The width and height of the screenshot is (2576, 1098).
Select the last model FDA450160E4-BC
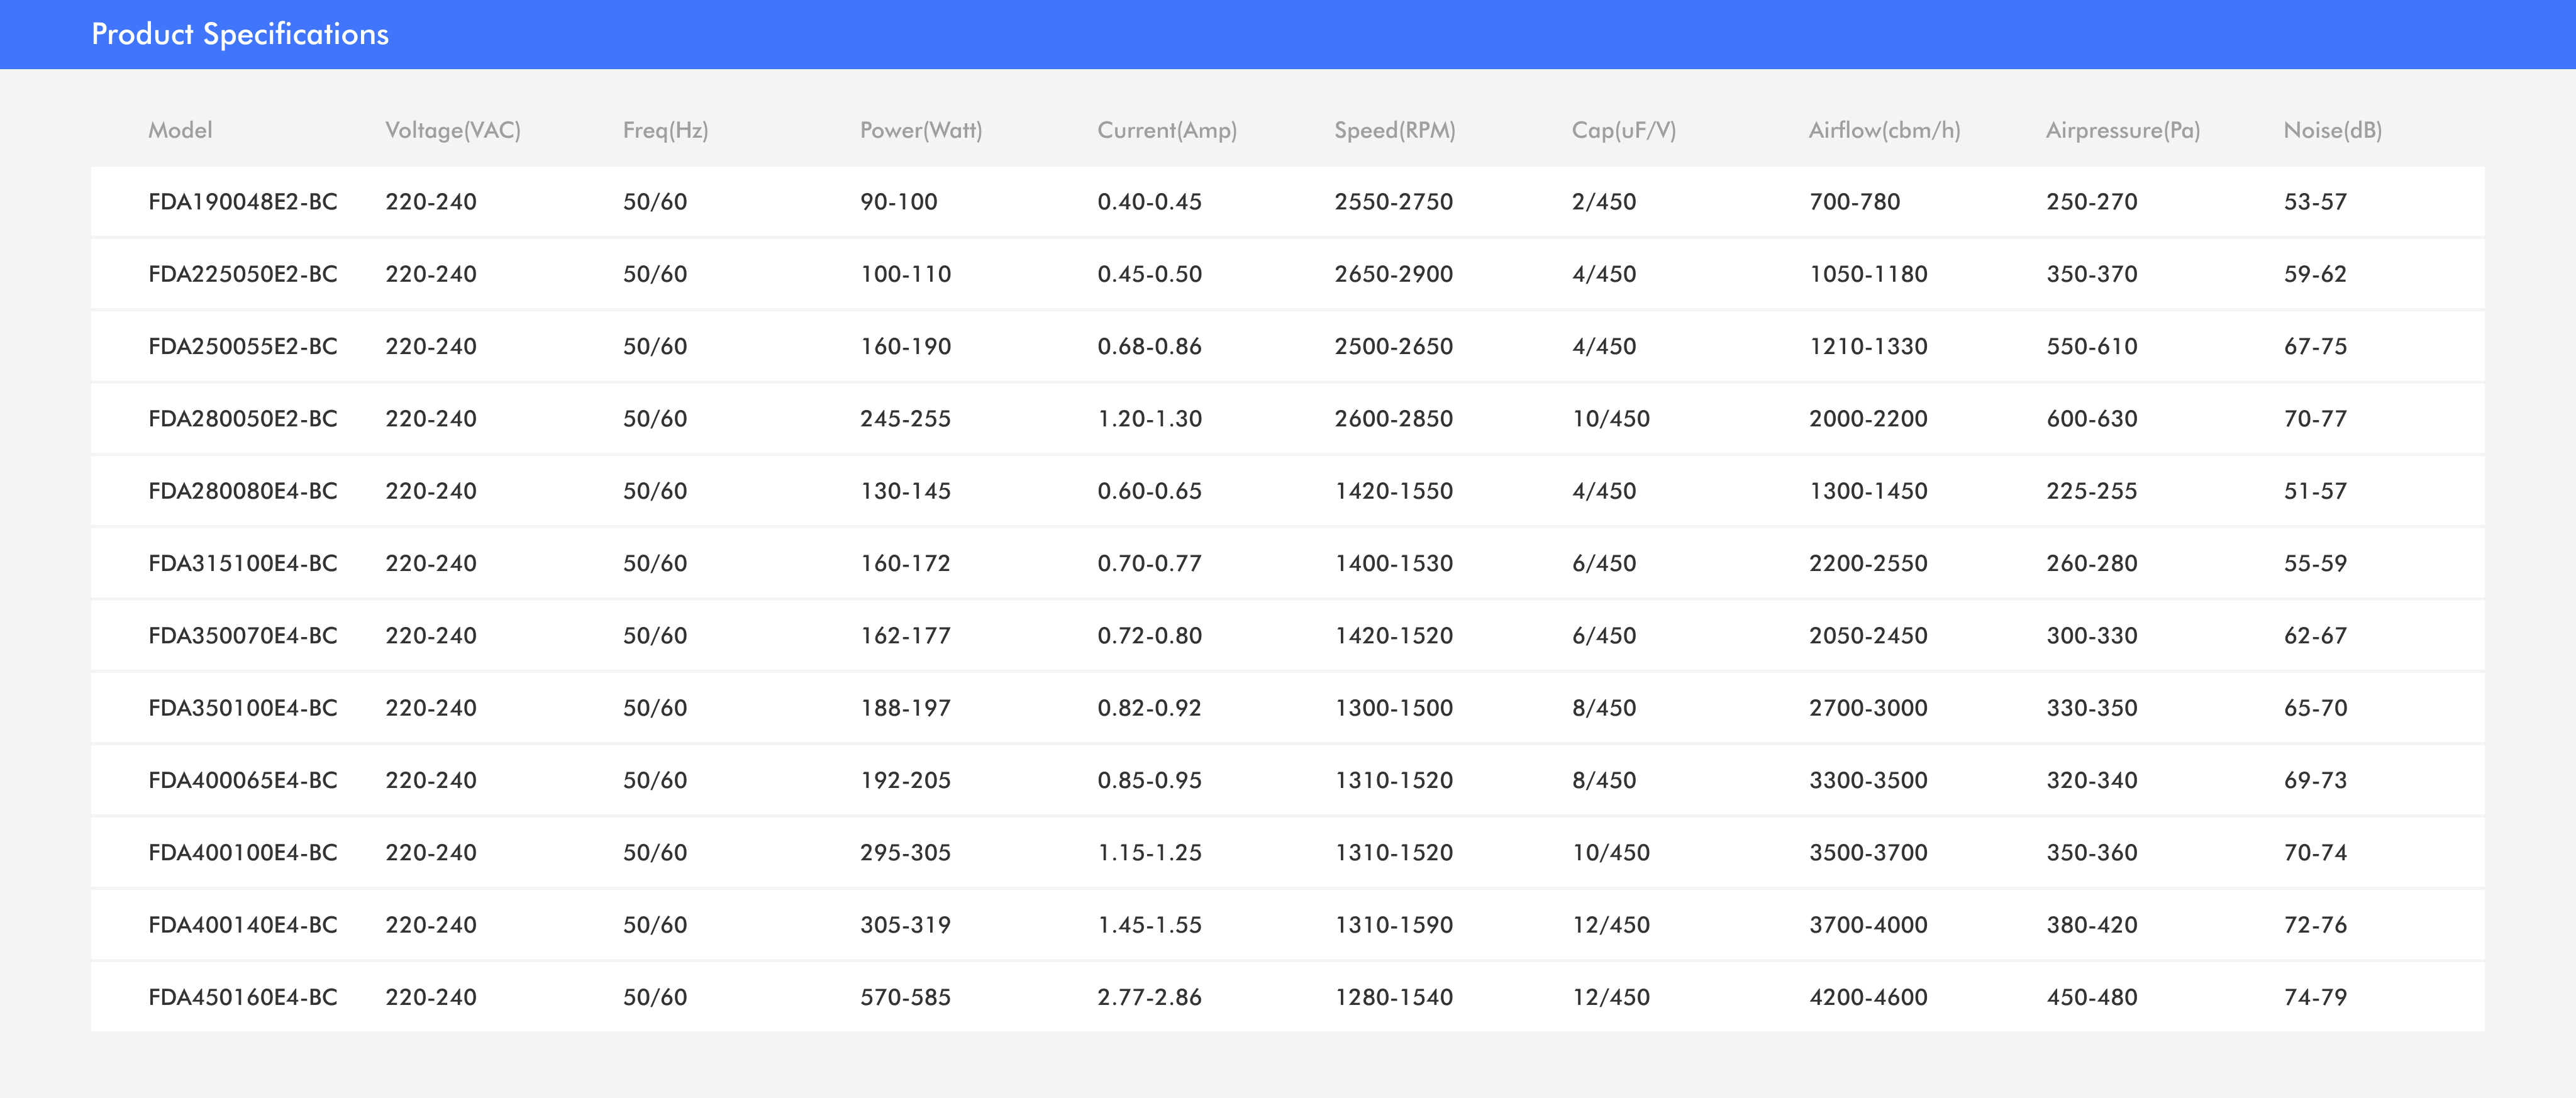(x=243, y=997)
